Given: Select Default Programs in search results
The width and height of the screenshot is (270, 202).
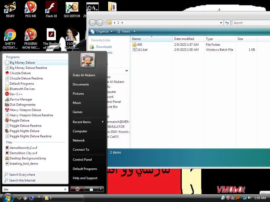Looking at the screenshot, I should pos(36,84).
